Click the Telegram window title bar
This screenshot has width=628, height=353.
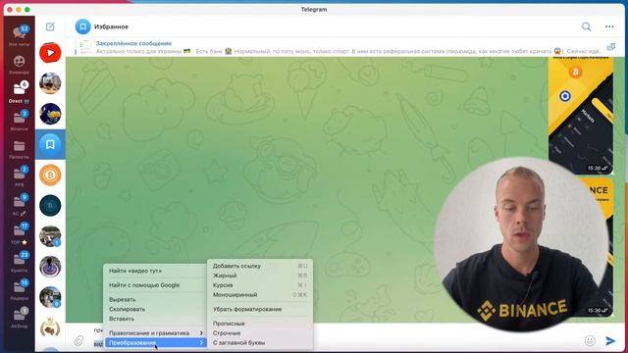click(314, 9)
